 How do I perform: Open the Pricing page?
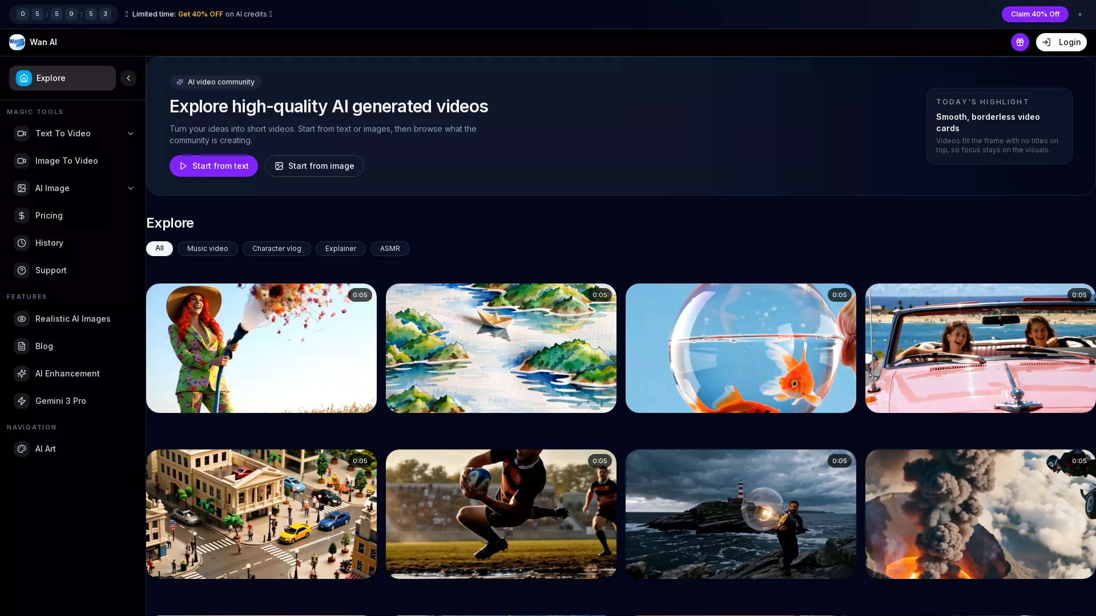coord(49,216)
